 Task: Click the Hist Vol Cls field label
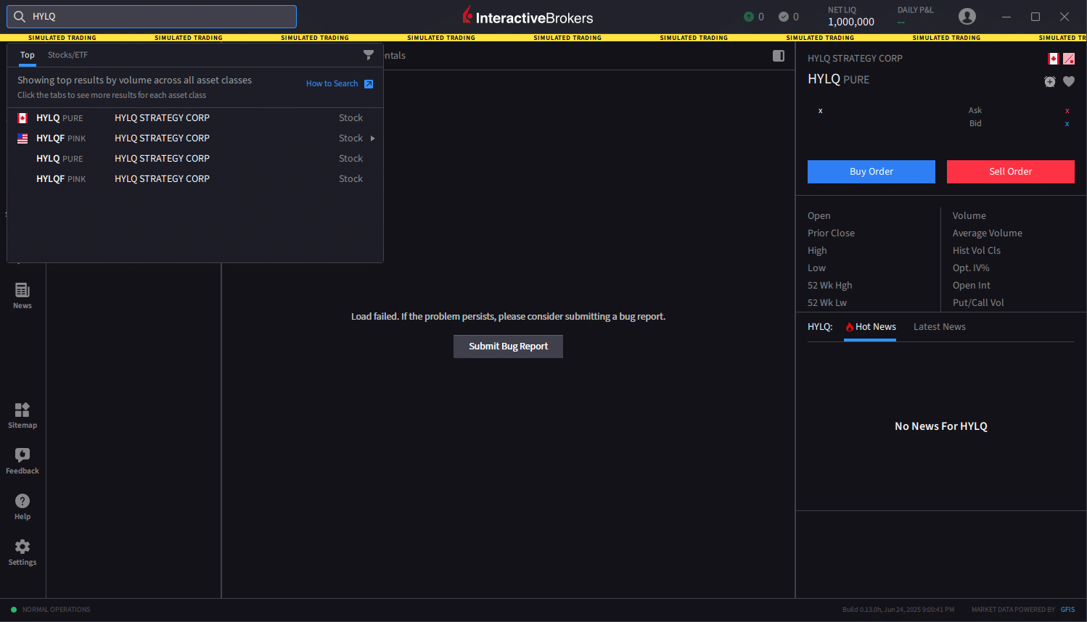[977, 251]
